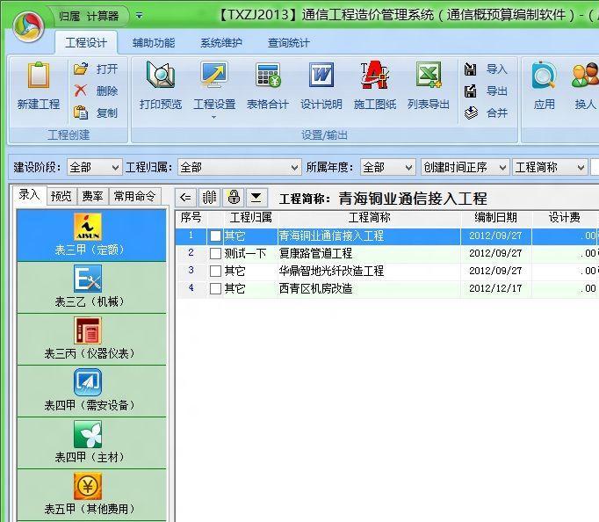Switch to the 辅助功能 ribbon tab

click(x=154, y=43)
